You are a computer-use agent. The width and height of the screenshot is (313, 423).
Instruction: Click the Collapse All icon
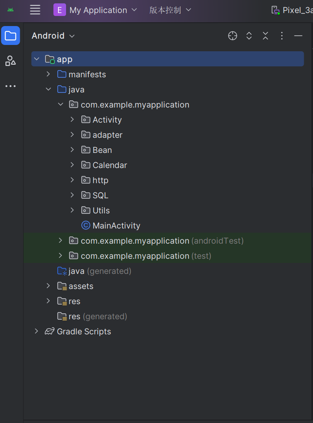click(265, 36)
